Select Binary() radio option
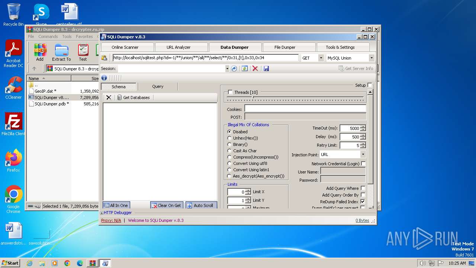The height and width of the screenshot is (268, 476). coord(229,144)
